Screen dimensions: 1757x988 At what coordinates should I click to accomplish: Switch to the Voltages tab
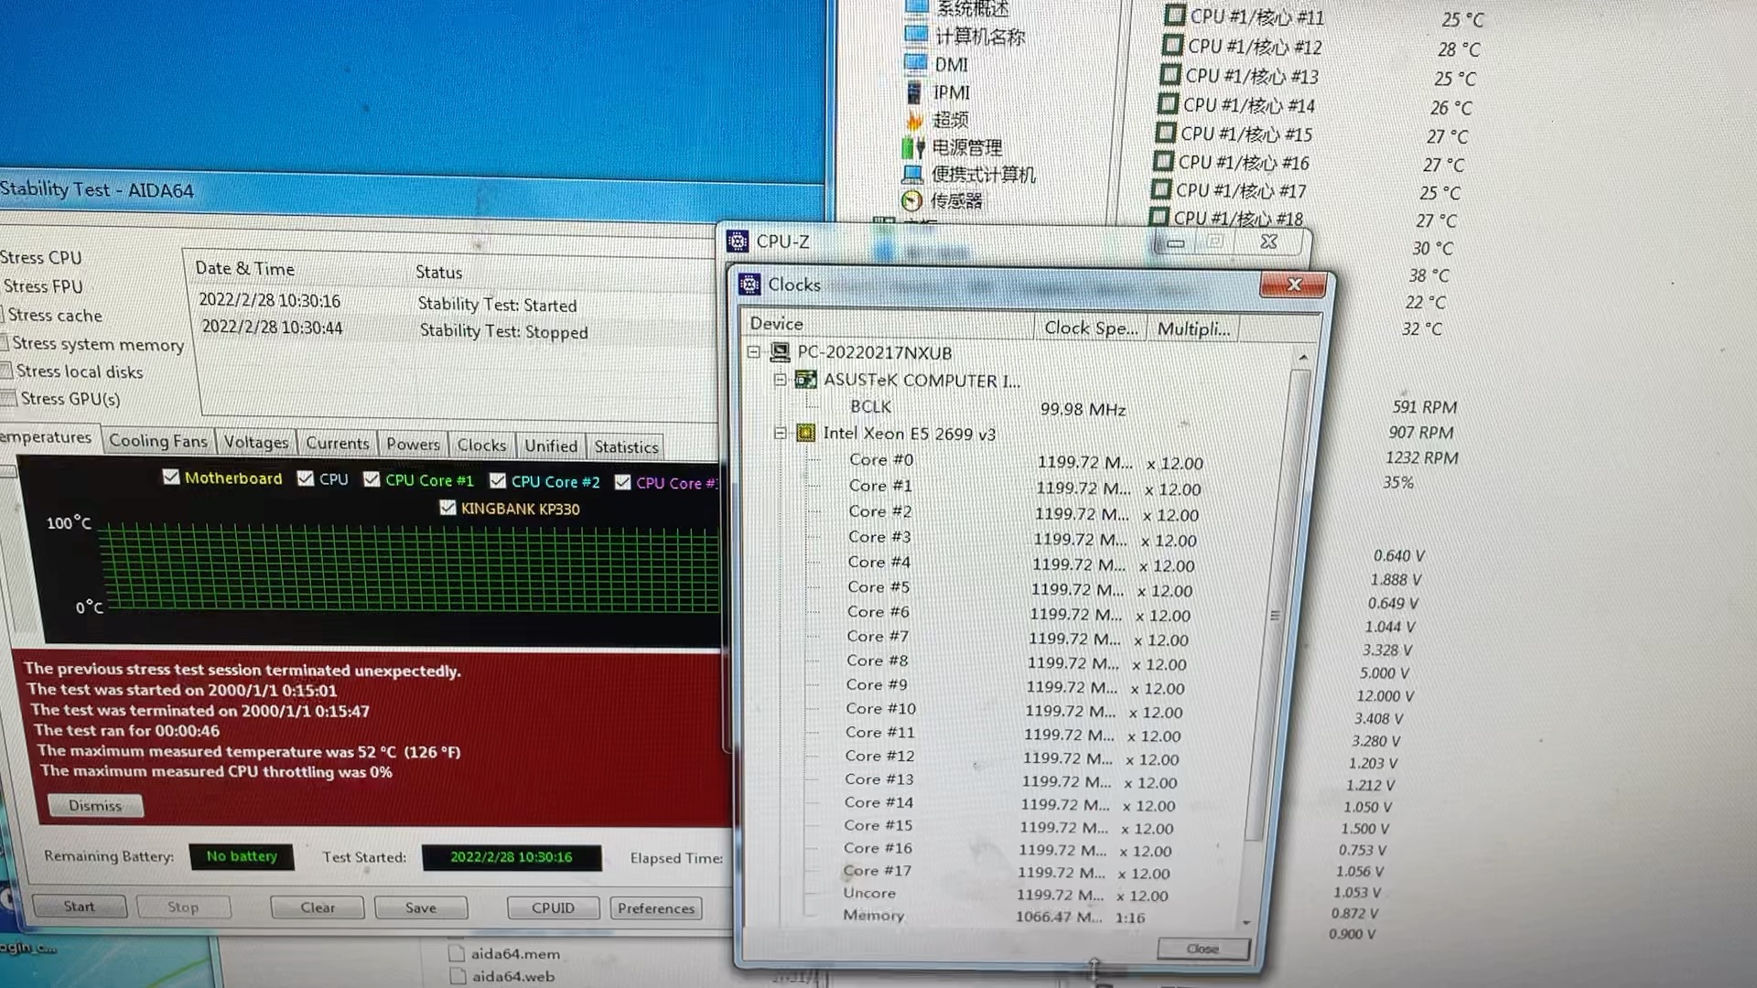256,443
